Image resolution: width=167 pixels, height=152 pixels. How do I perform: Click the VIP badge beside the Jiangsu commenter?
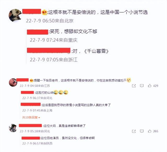tap(31, 81)
